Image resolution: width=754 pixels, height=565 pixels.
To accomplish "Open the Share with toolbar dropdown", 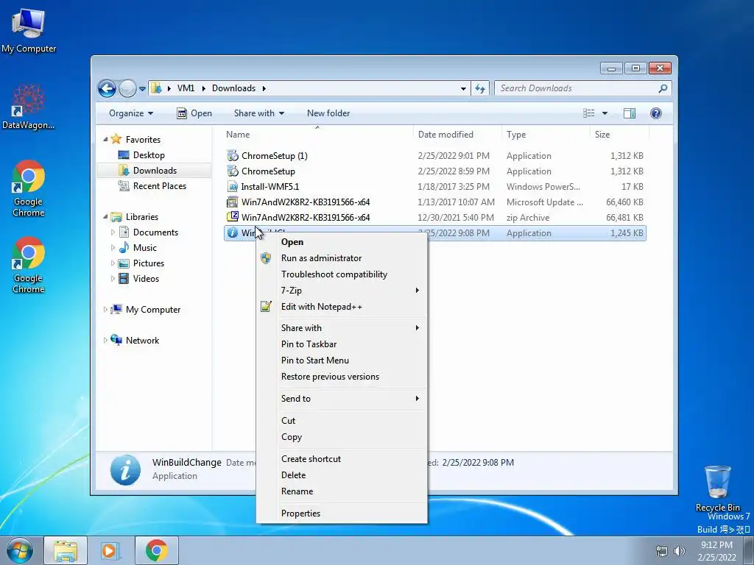I will [x=258, y=113].
